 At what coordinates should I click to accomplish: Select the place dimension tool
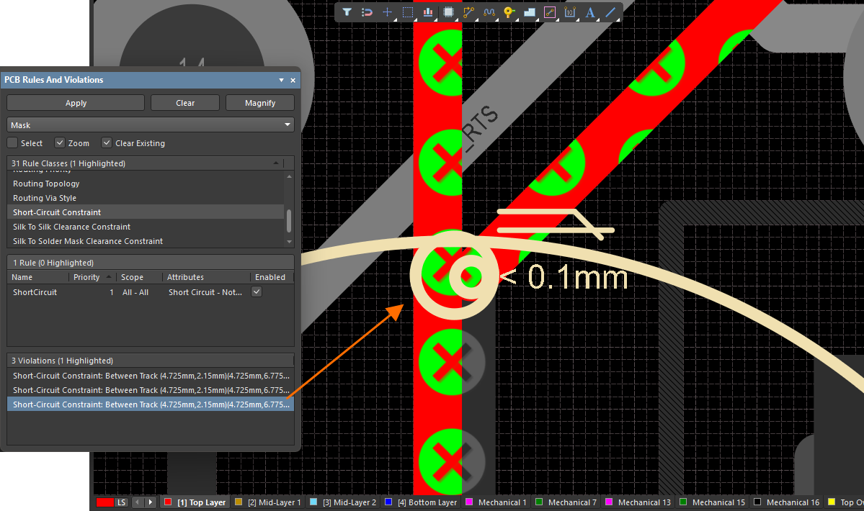tap(570, 12)
